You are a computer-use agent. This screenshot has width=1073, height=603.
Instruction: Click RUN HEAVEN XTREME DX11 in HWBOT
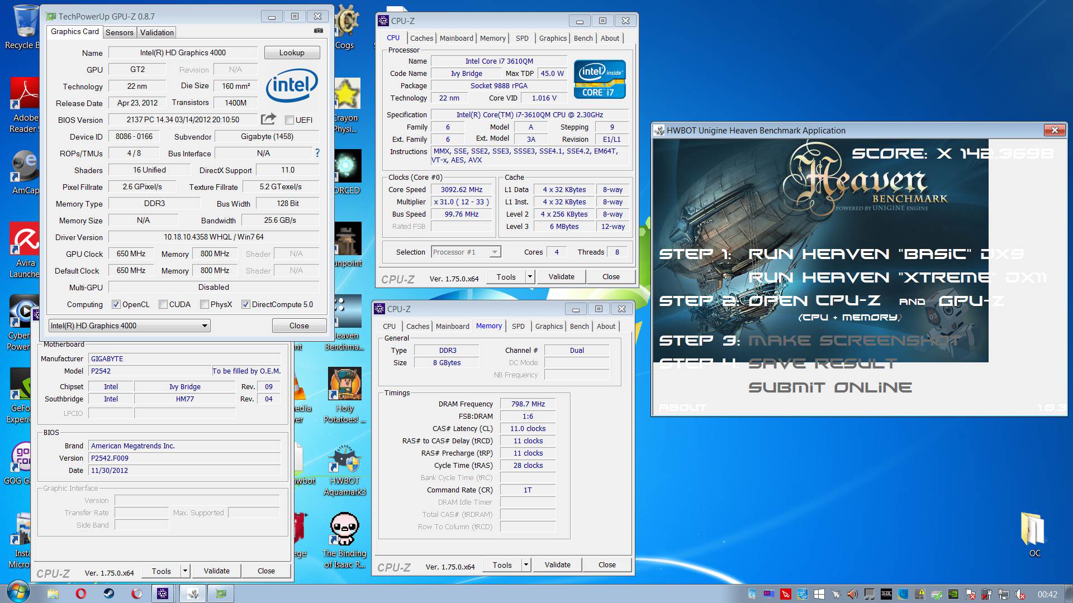click(897, 277)
